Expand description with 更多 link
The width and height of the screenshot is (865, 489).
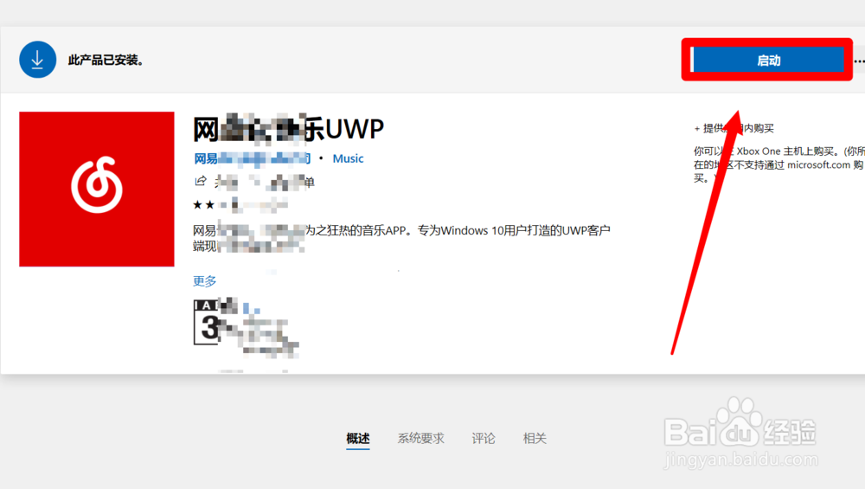click(x=205, y=281)
